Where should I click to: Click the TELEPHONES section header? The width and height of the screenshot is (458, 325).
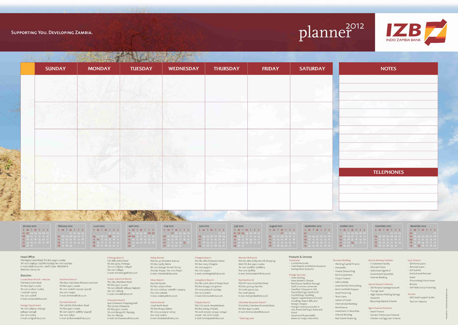pyautogui.click(x=388, y=172)
